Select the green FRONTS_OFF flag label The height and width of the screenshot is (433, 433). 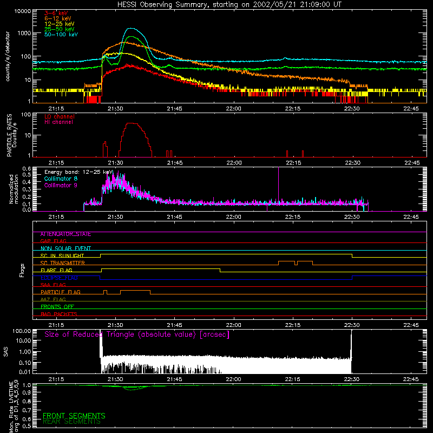pos(57,307)
